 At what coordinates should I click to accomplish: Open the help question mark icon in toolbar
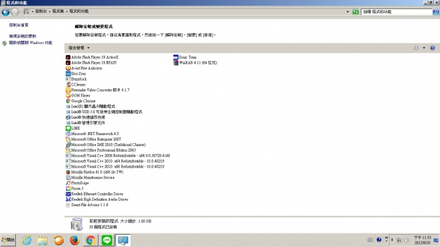pyautogui.click(x=433, y=48)
